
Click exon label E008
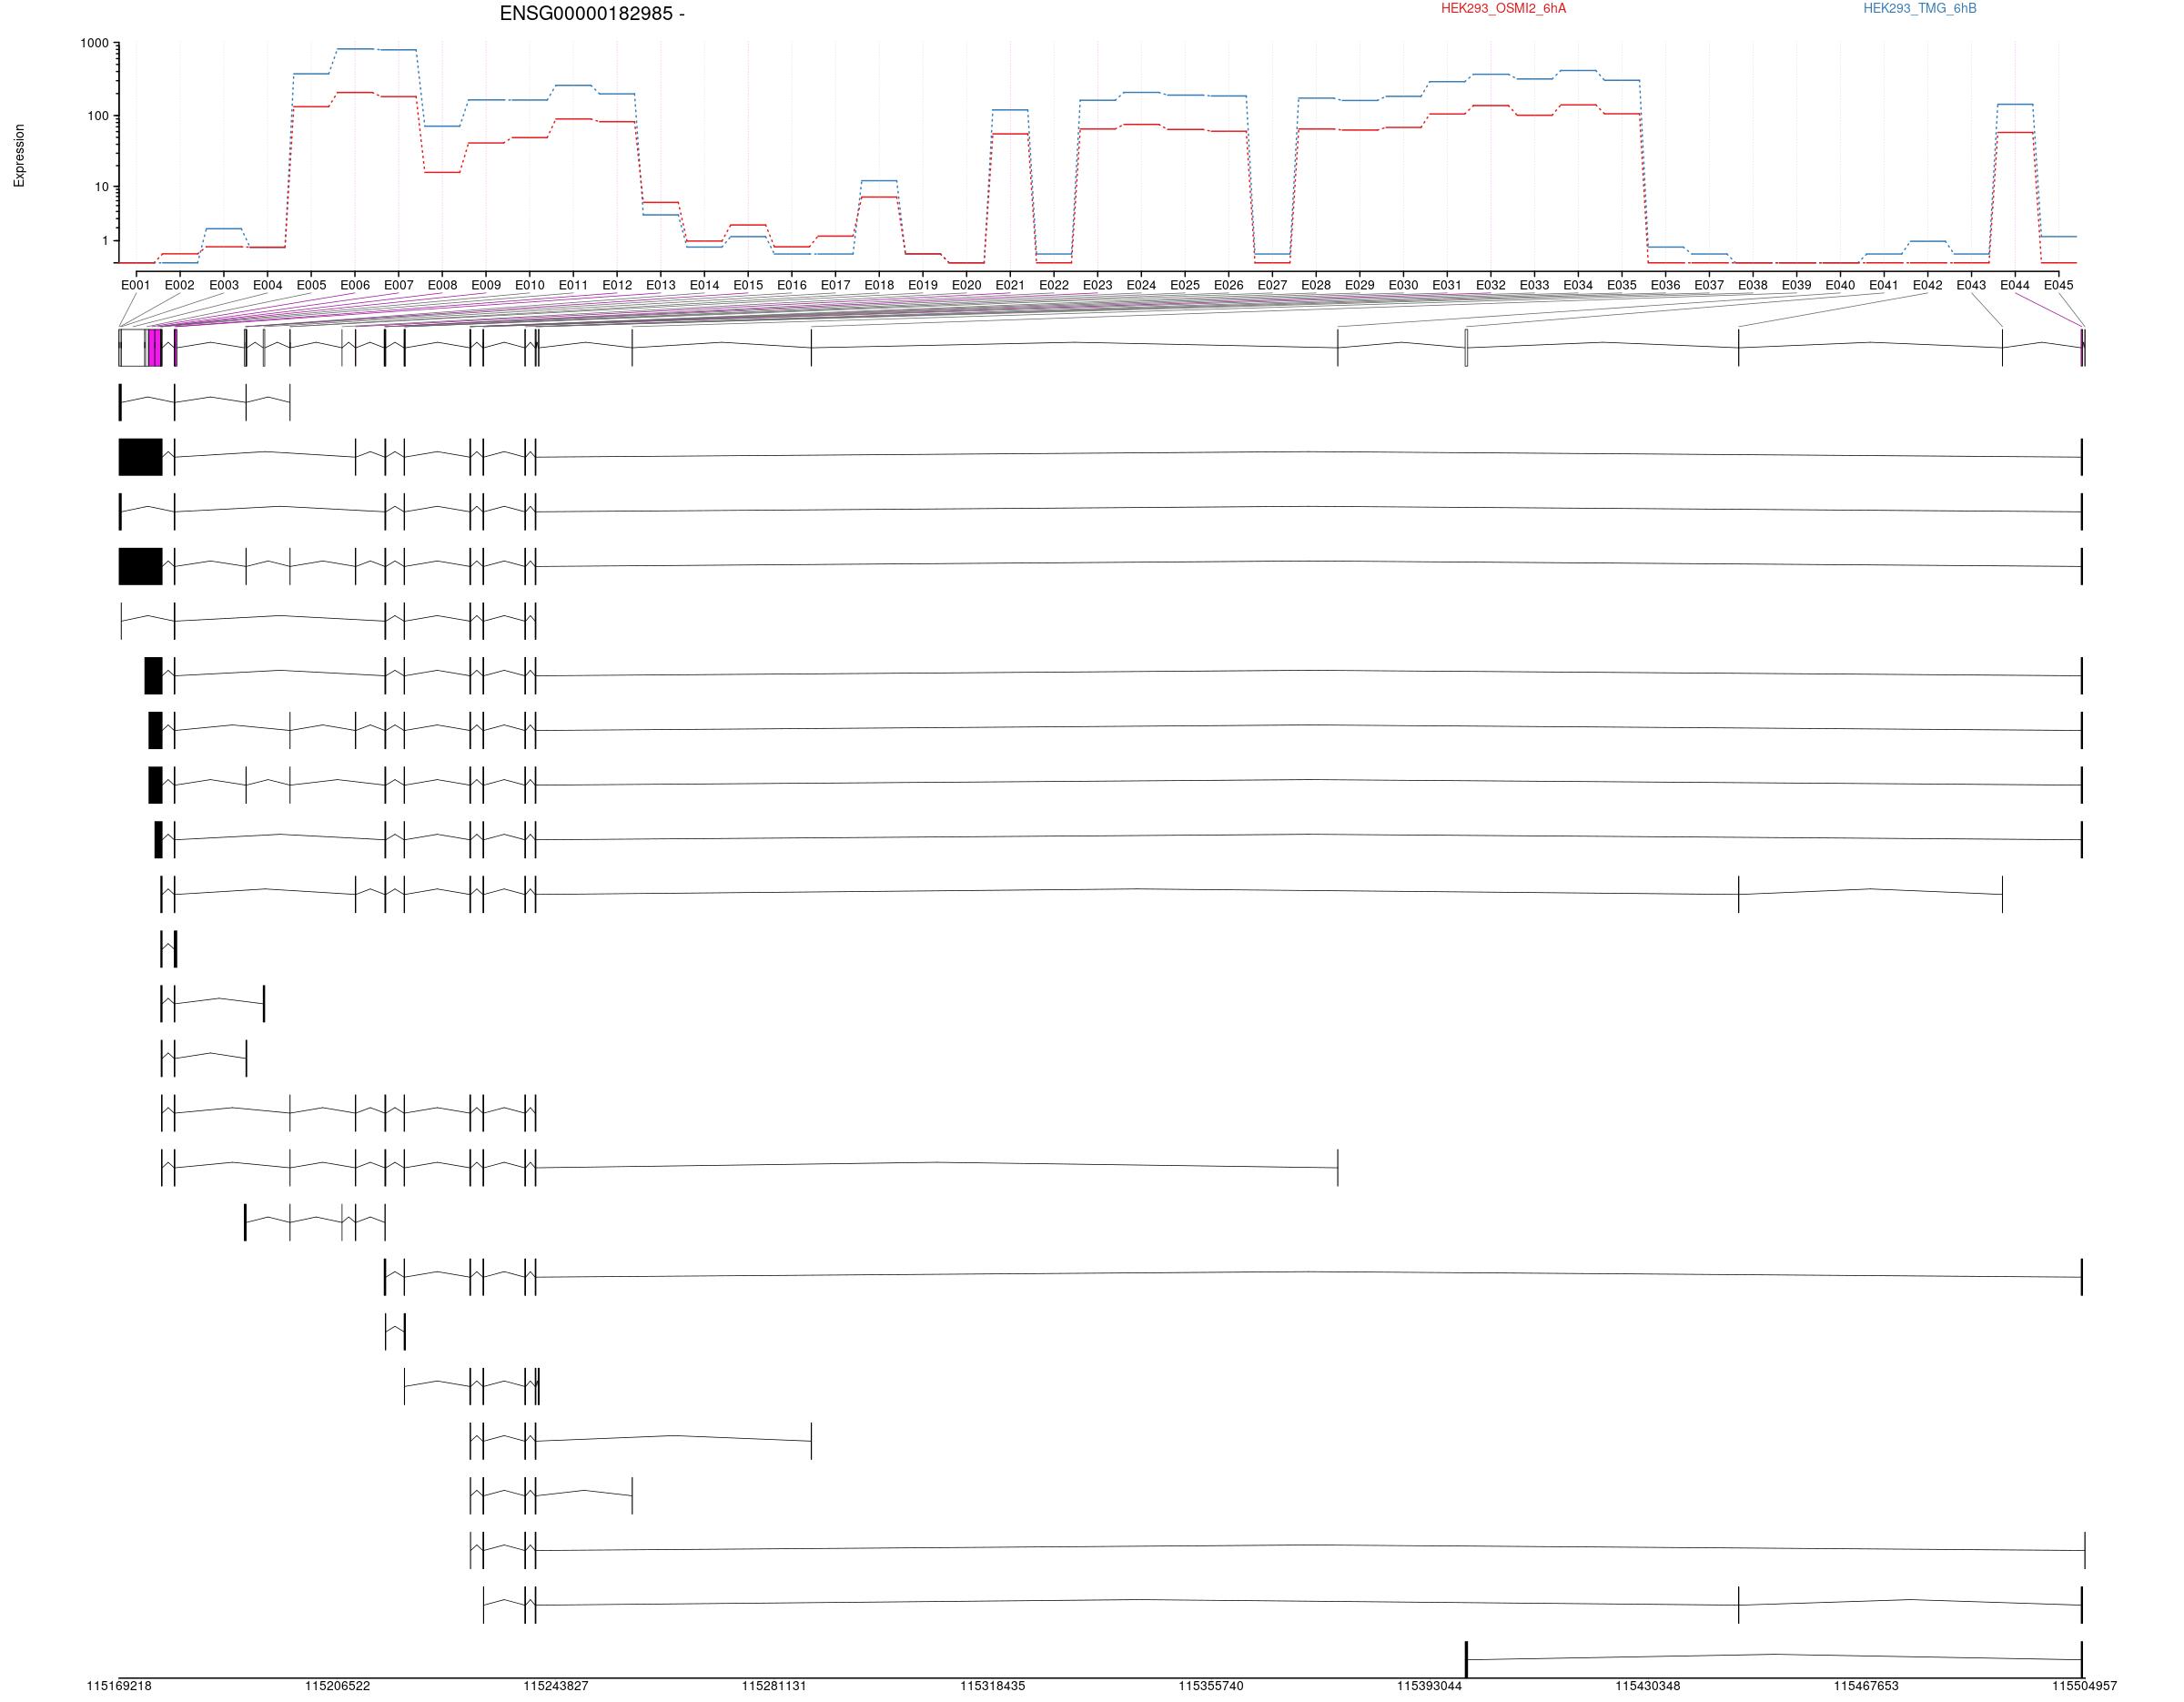(x=442, y=285)
